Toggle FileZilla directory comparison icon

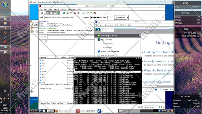pyautogui.click(x=87, y=13)
